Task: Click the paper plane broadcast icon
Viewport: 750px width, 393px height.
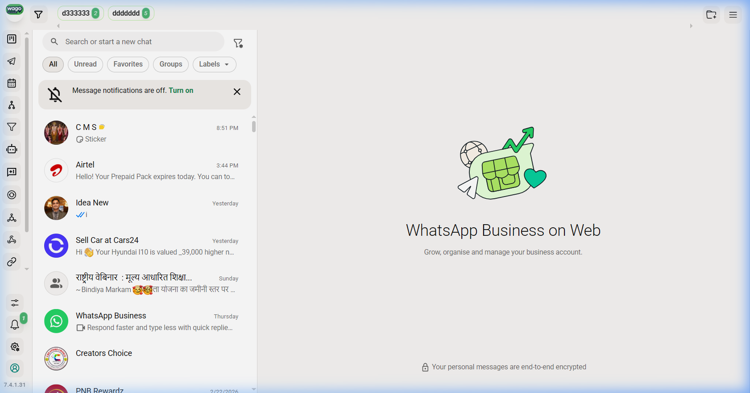Action: (x=12, y=61)
